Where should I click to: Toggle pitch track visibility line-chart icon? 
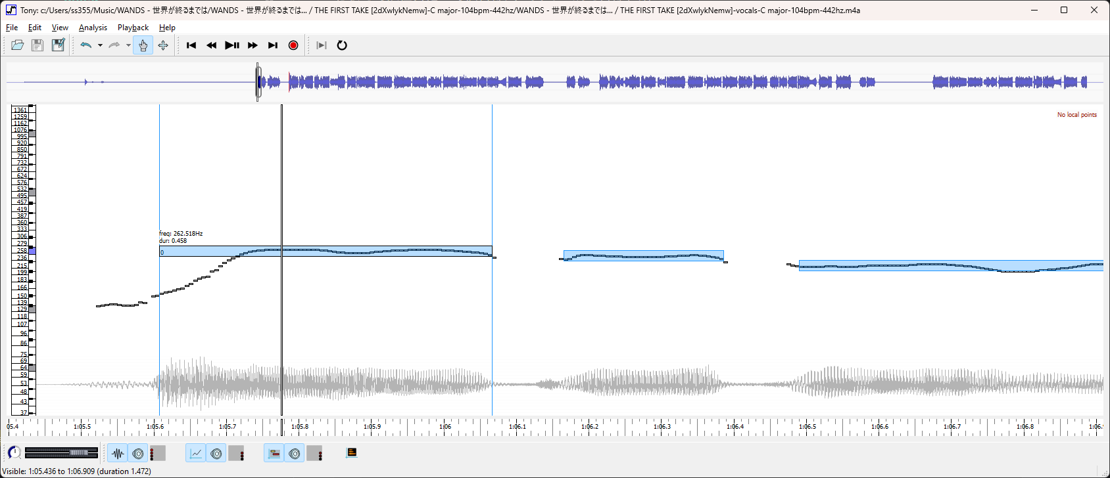click(x=196, y=453)
